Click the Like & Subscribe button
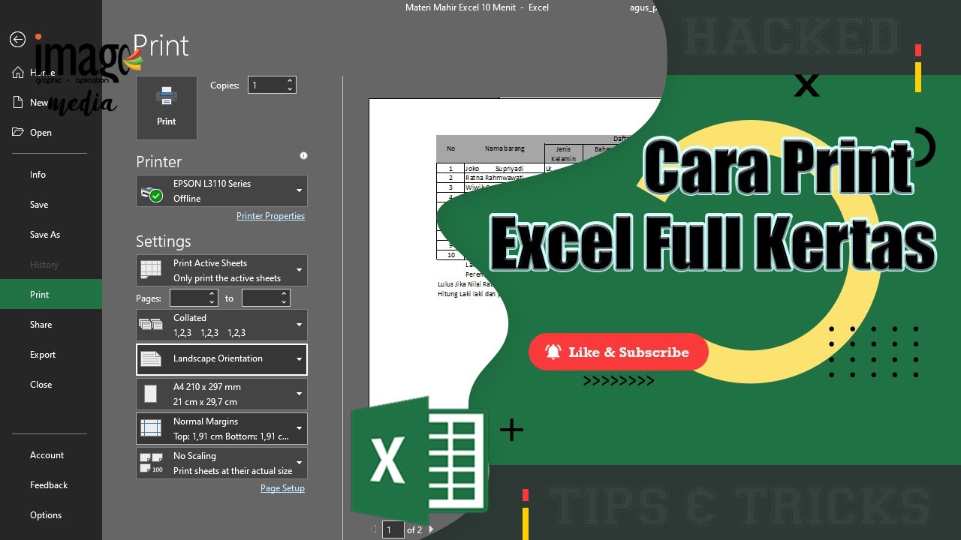The height and width of the screenshot is (540, 961). [x=618, y=352]
